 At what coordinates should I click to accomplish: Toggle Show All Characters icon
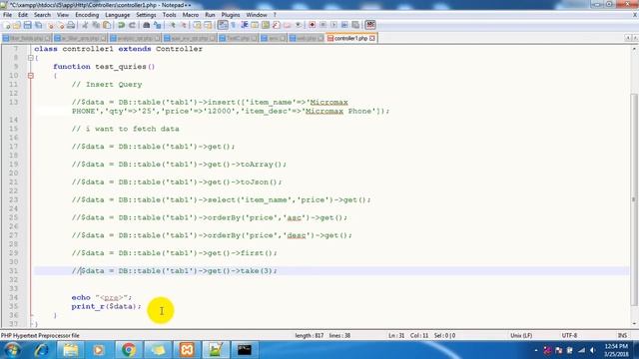[x=233, y=25]
